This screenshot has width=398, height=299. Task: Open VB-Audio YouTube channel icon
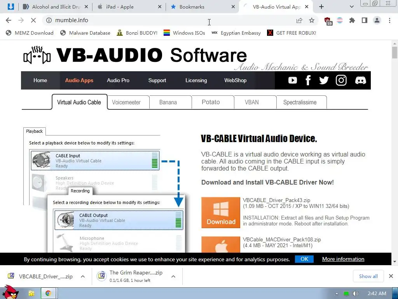[x=292, y=80]
